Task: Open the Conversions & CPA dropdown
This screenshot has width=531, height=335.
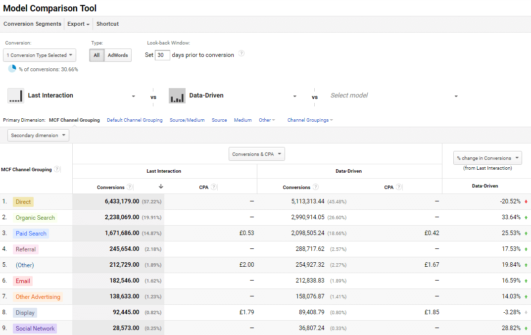Action: pos(257,154)
